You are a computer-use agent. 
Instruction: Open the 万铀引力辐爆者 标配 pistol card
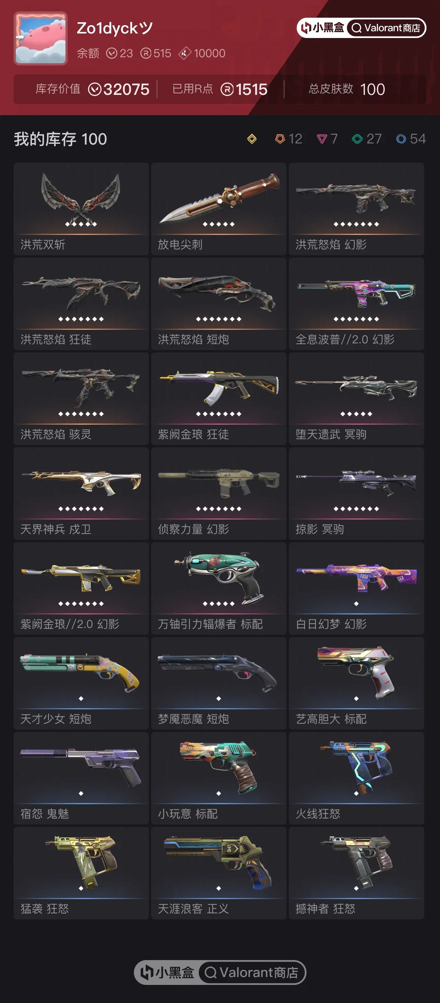coord(218,588)
